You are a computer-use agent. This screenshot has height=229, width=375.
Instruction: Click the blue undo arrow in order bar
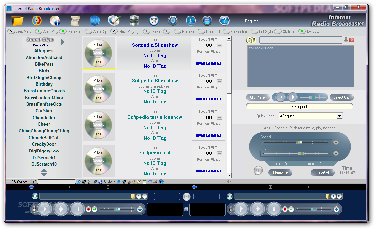click(150, 182)
